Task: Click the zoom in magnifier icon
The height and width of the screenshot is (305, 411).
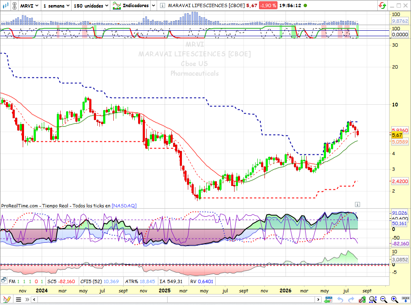Action: [395, 299]
